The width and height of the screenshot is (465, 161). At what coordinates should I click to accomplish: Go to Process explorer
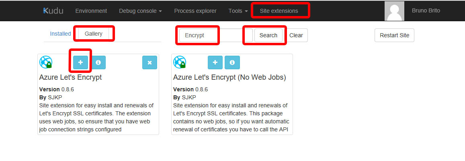tap(195, 11)
